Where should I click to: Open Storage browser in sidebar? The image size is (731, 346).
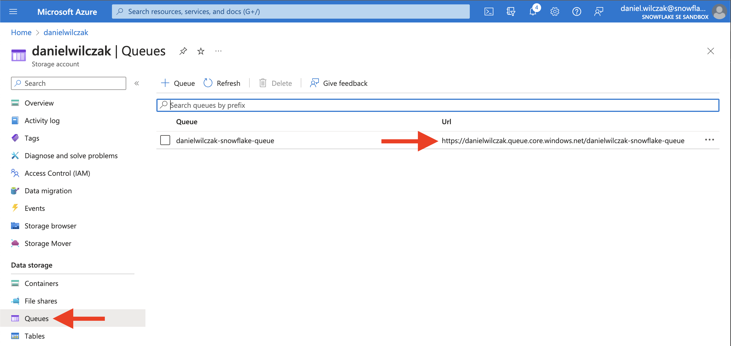point(50,226)
